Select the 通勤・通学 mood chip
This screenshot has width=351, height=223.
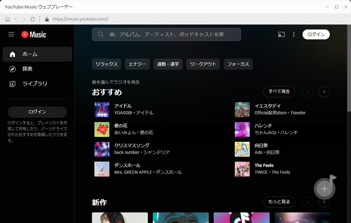pos(168,64)
